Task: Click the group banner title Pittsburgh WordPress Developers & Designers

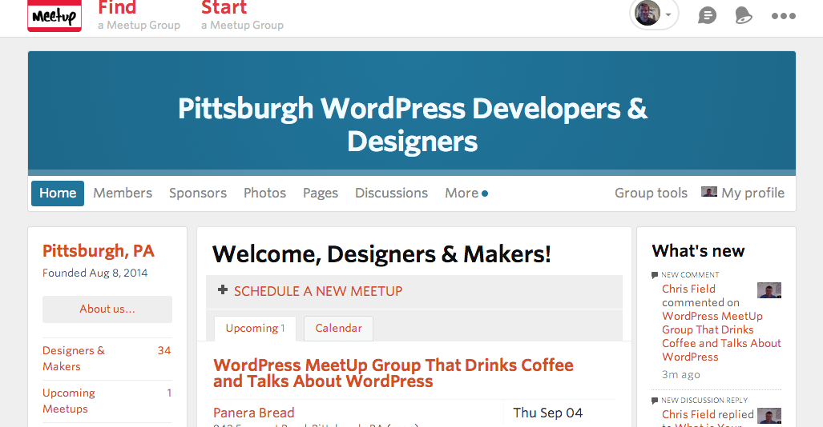Action: coord(413,125)
